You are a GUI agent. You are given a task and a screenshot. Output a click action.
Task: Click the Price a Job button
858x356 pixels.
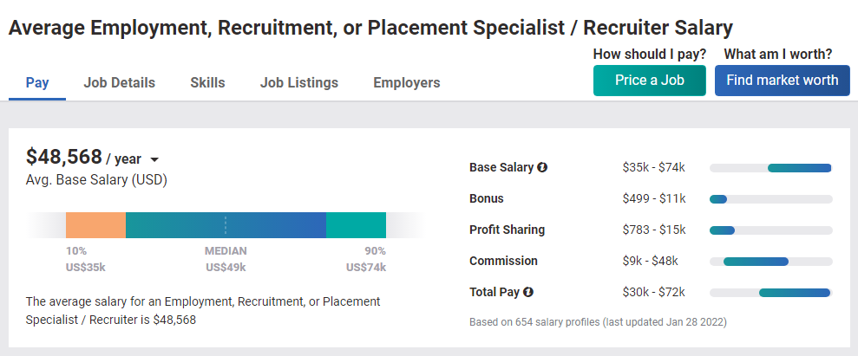pos(650,81)
